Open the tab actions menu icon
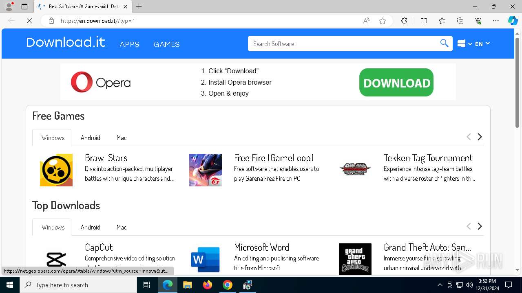This screenshot has height=293, width=522. [24, 7]
